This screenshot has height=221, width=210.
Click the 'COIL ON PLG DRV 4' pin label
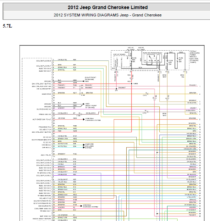tap(44, 165)
